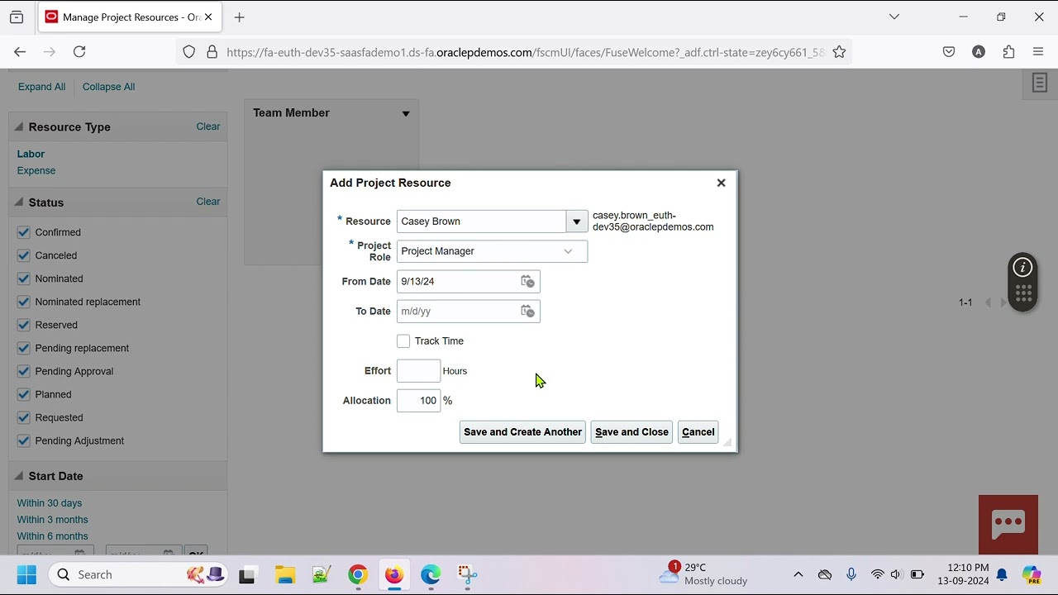Viewport: 1058px width, 595px height.
Task: Click the Allocation percent field
Action: (418, 401)
